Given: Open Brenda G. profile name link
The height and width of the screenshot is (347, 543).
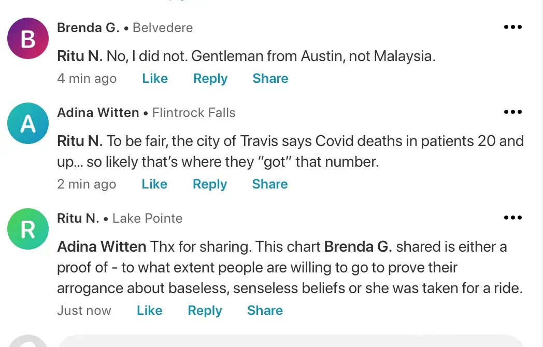Looking at the screenshot, I should pyautogui.click(x=88, y=28).
